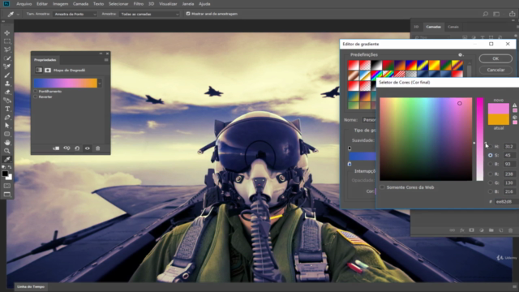Select the Move tool
519x292 pixels.
(7, 32)
